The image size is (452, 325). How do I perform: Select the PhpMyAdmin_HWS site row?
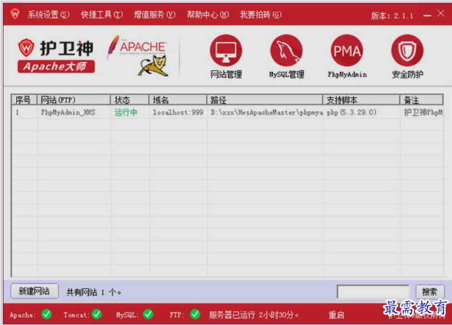click(227, 112)
